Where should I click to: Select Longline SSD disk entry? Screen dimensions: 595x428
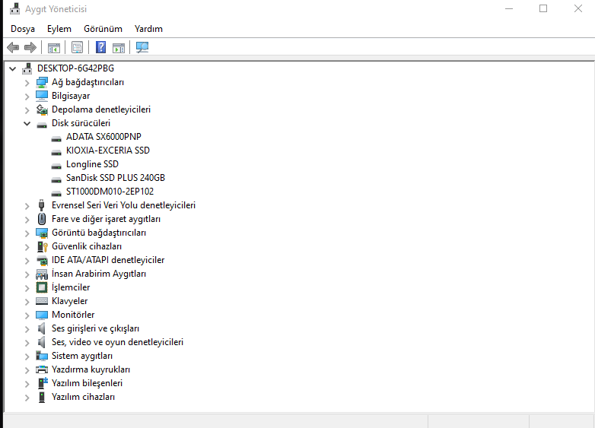(x=92, y=164)
